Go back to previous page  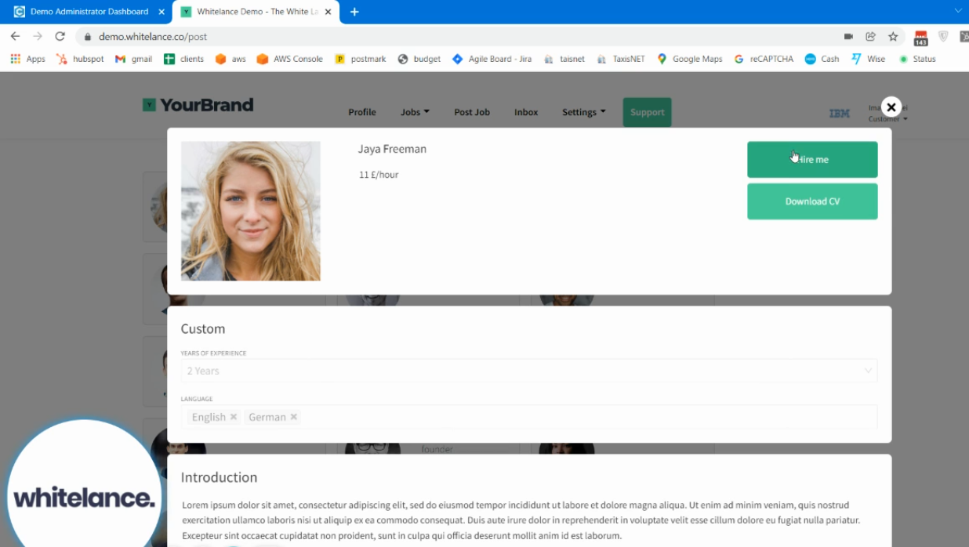(x=15, y=36)
